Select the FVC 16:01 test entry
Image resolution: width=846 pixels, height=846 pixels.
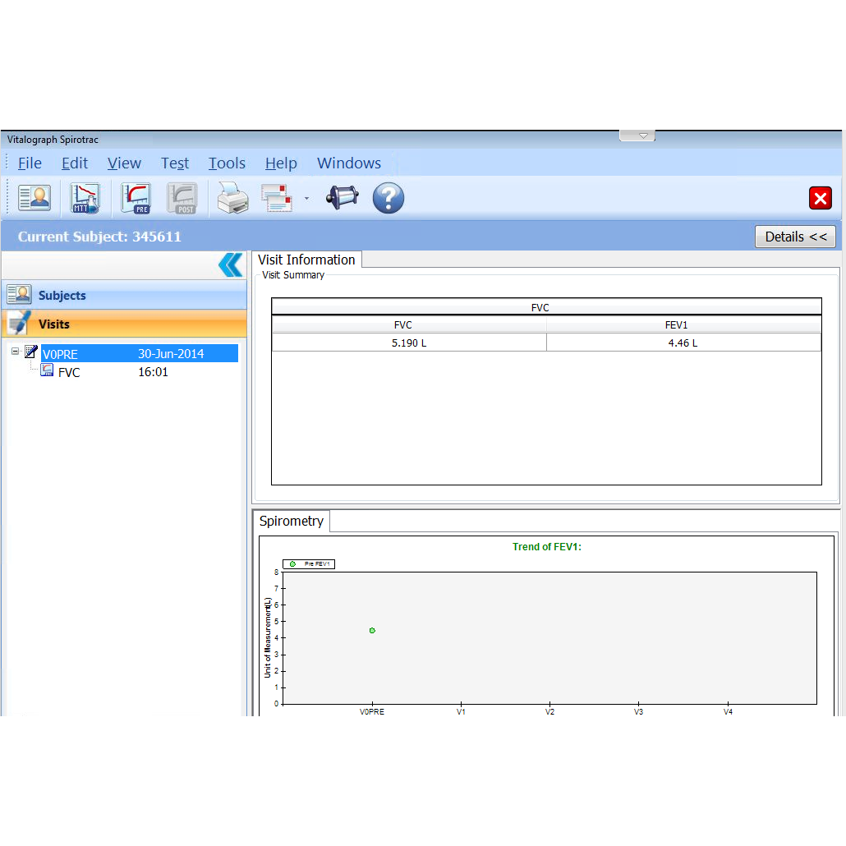point(69,372)
